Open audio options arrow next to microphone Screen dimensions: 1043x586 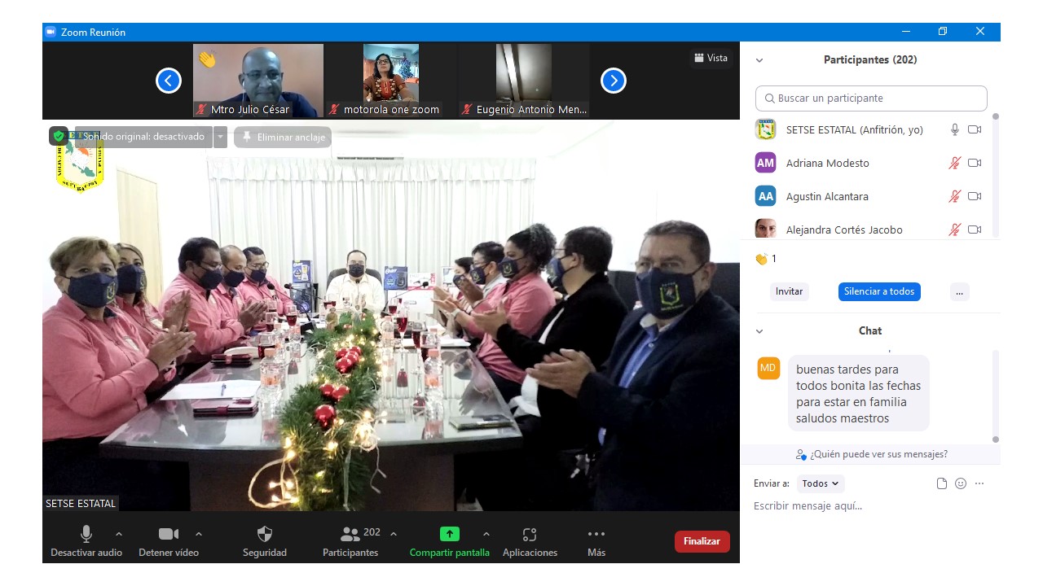119,534
